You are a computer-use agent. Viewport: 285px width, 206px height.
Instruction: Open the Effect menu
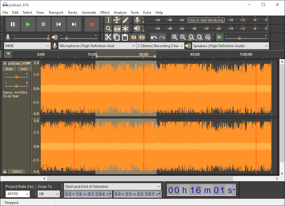coord(105,13)
